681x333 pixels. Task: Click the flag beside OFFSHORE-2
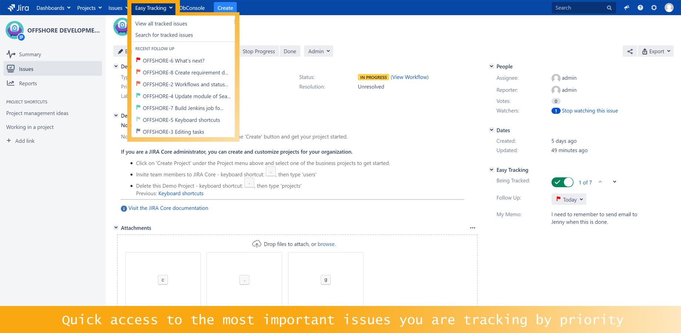[138, 84]
